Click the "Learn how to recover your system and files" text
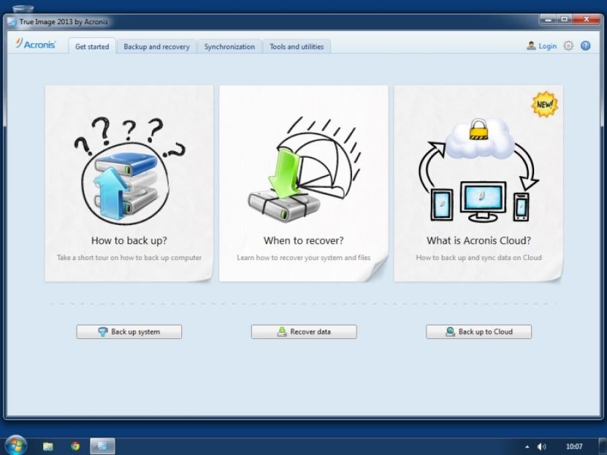The height and width of the screenshot is (455, 607). pos(303,257)
